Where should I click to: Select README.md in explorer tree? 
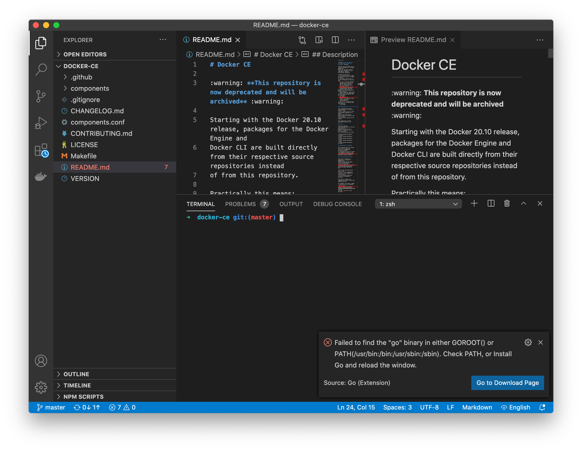pos(115,167)
